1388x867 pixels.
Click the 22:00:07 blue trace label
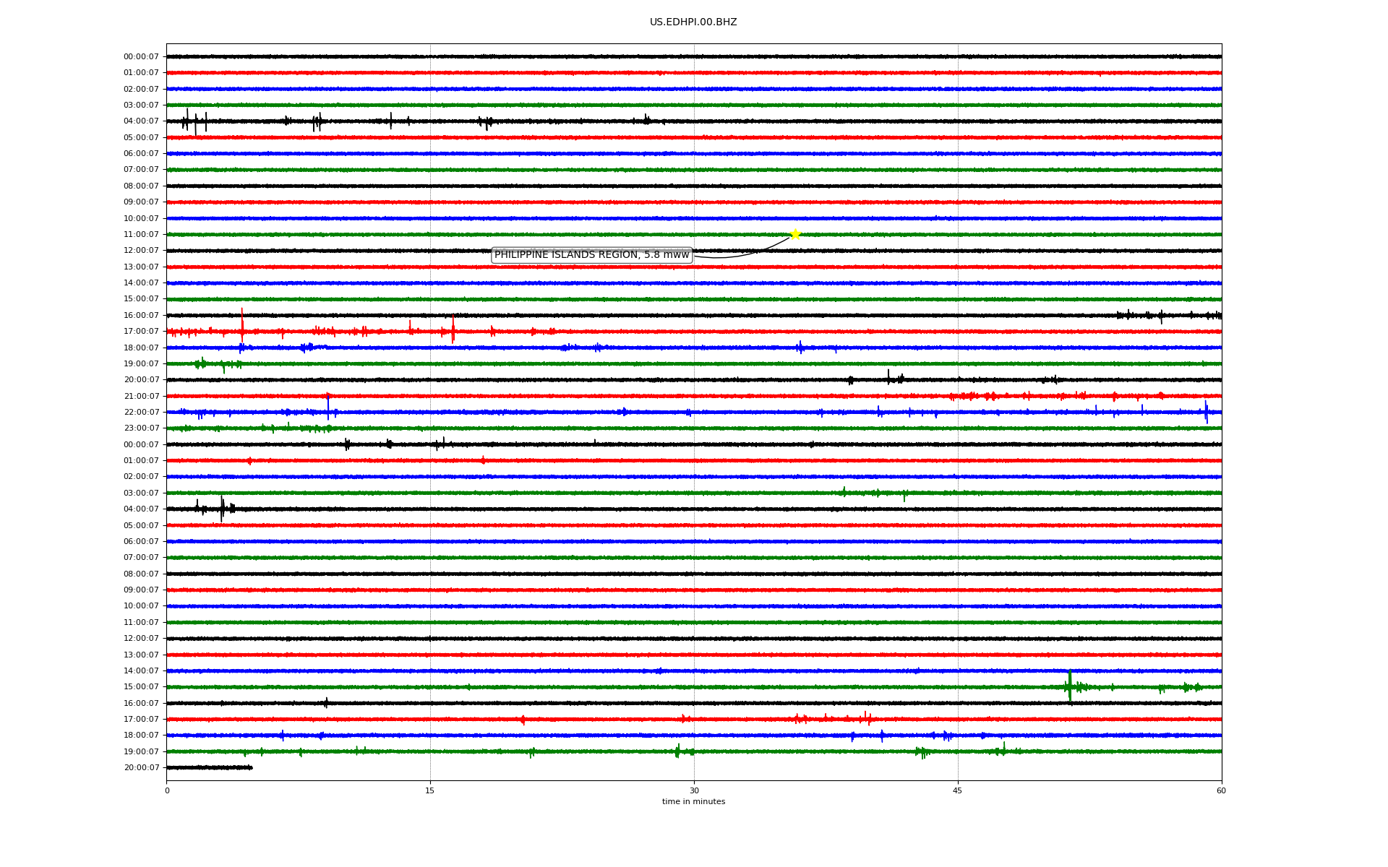point(141,413)
